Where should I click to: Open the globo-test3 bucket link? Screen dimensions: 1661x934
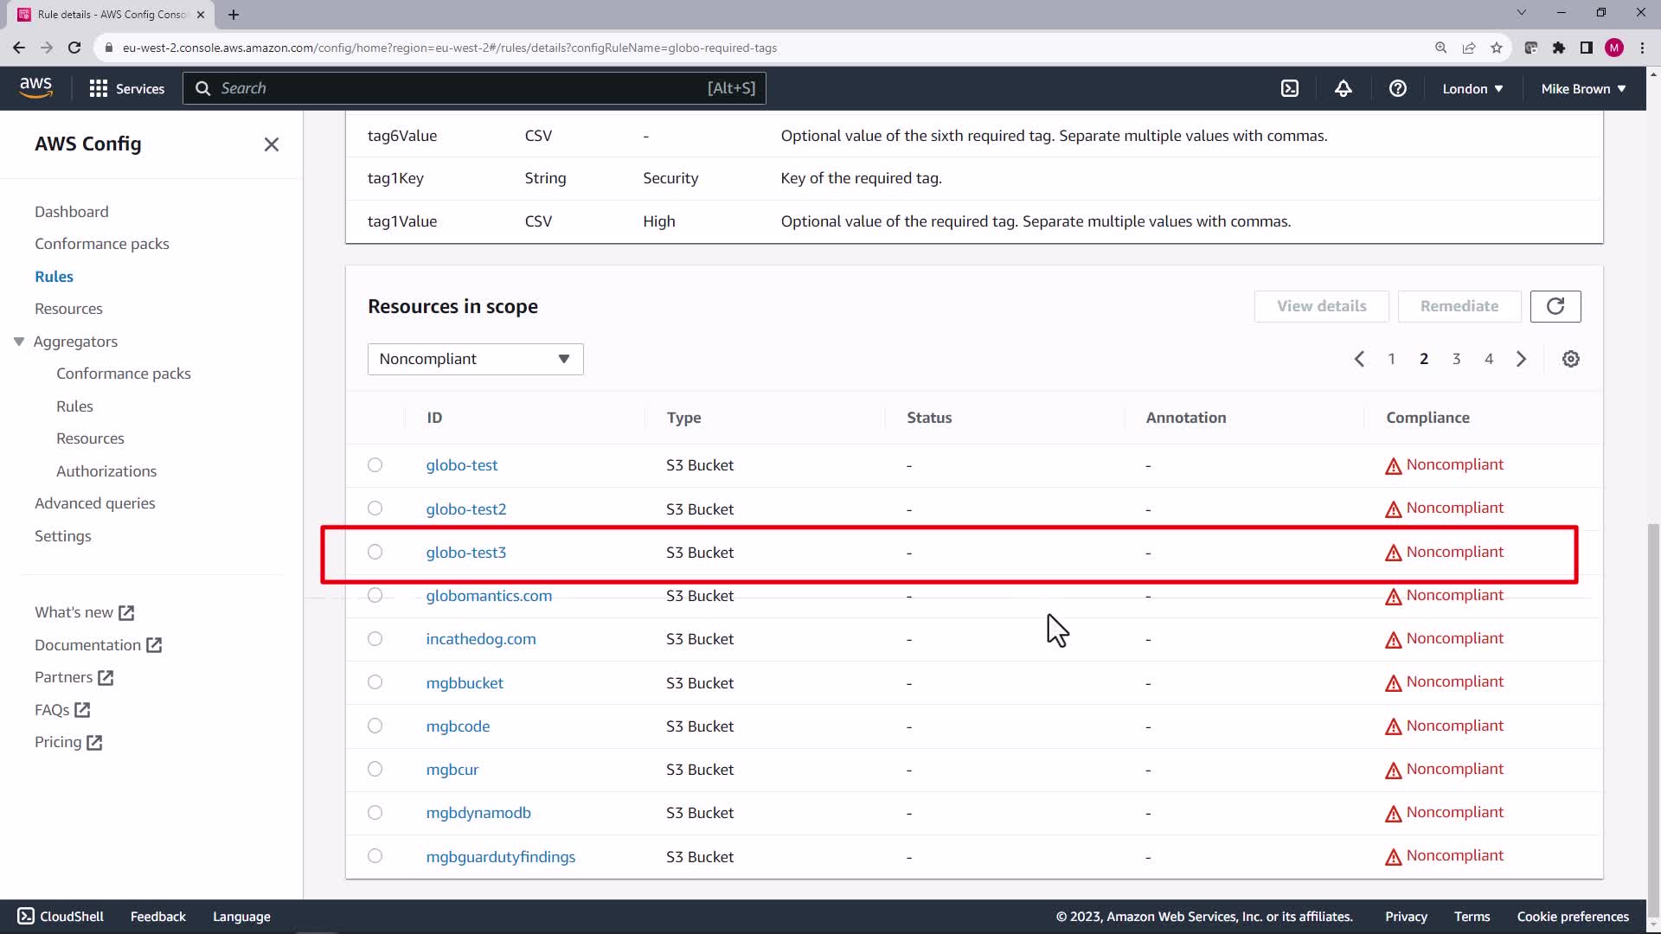(465, 553)
